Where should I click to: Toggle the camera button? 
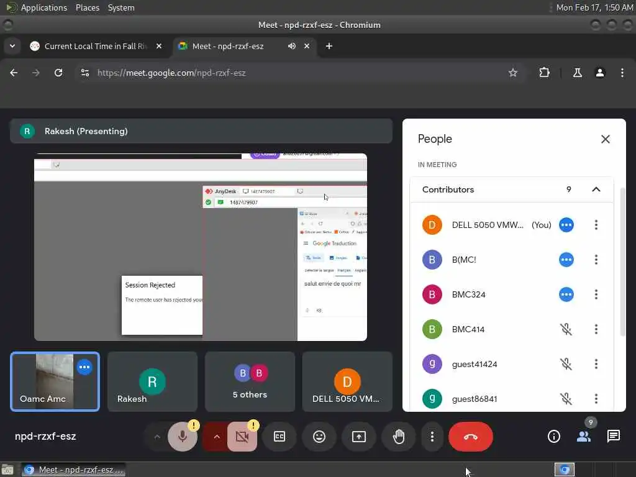click(242, 437)
